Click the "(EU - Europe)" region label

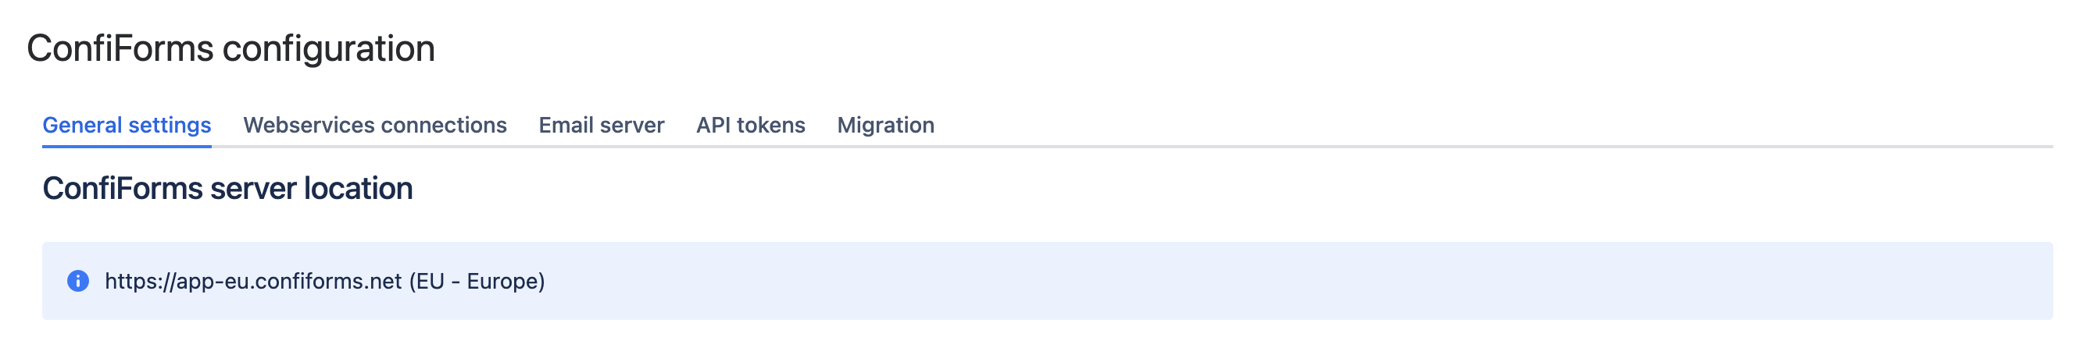pos(477,281)
